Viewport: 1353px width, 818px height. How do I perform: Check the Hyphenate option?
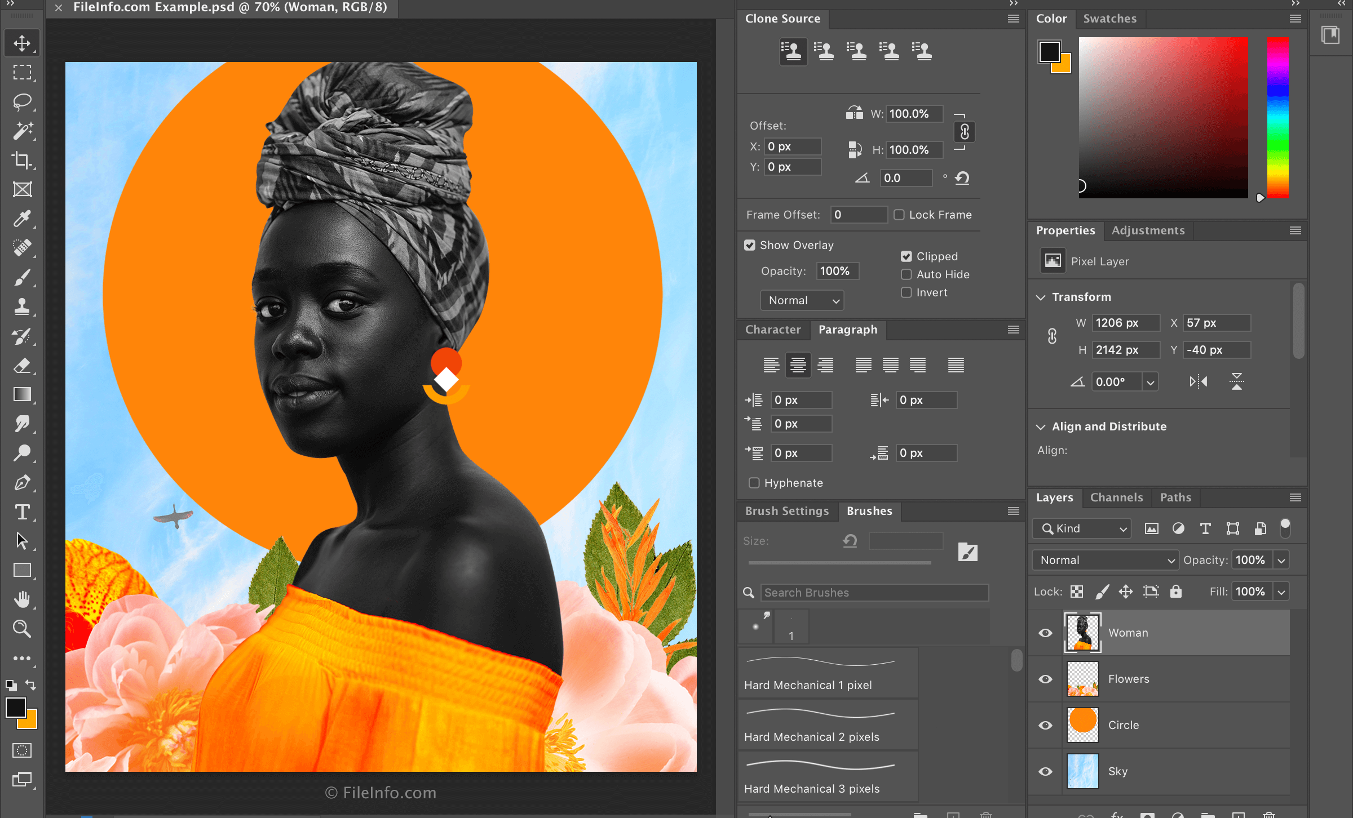click(x=754, y=483)
